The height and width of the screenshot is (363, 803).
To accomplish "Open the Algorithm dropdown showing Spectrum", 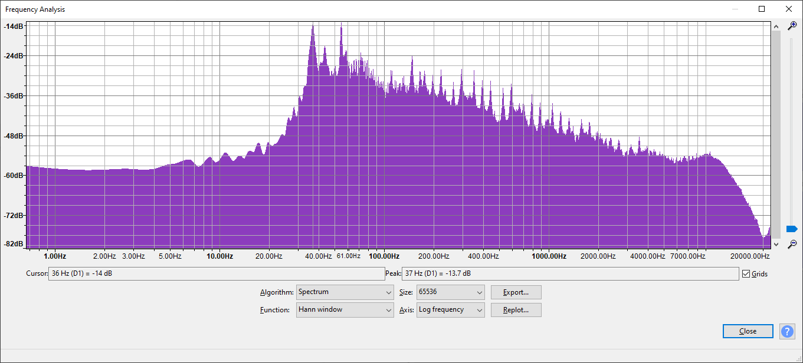I will (x=345, y=292).
